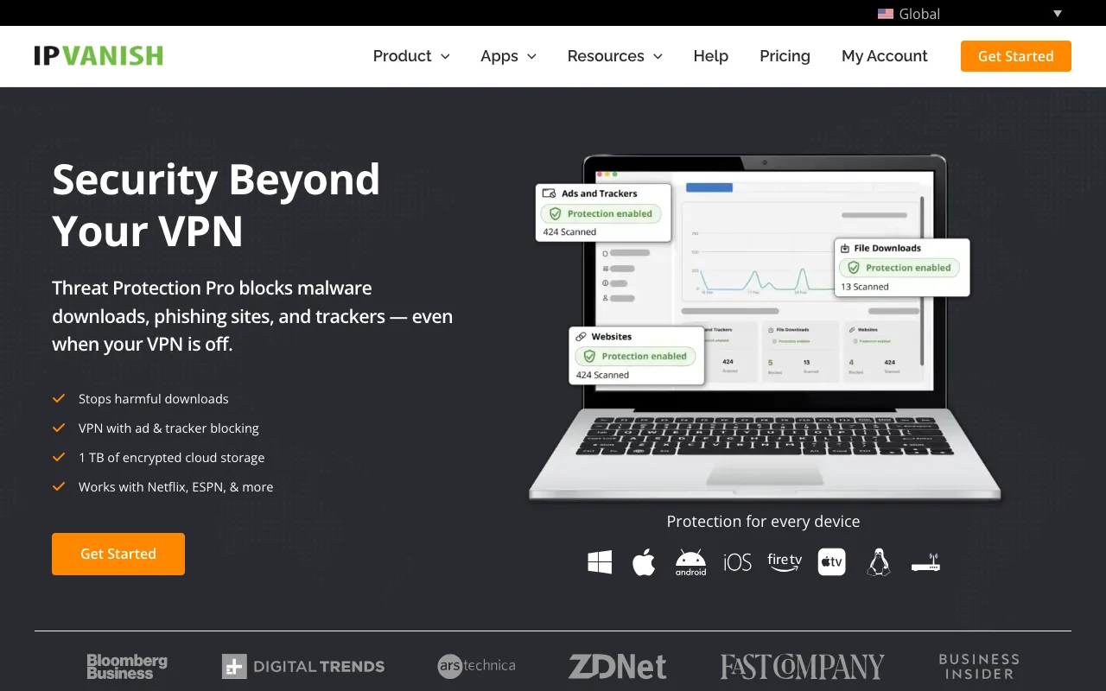This screenshot has height=691, width=1106.
Task: Expand the Apps chevron arrow
Action: [x=531, y=56]
